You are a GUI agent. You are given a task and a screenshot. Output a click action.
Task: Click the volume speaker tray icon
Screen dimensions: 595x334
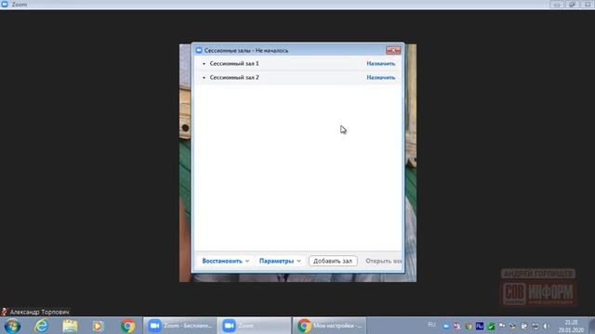point(547,326)
